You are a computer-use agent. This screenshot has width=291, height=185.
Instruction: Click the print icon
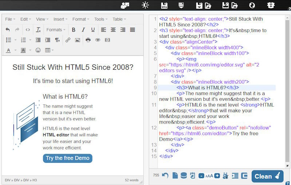click(x=88, y=40)
